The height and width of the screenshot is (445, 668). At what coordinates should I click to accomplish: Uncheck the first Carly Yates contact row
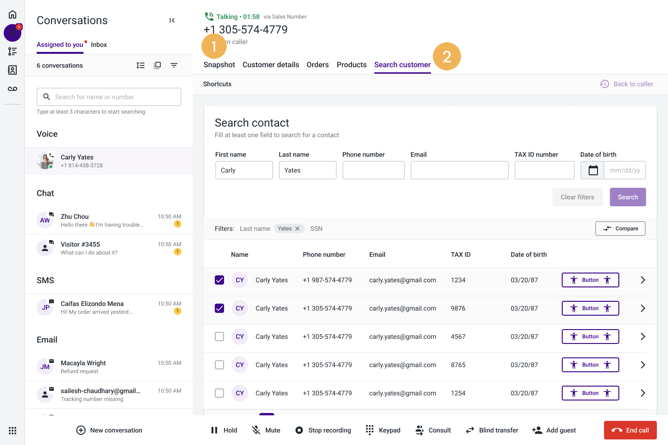coord(219,280)
